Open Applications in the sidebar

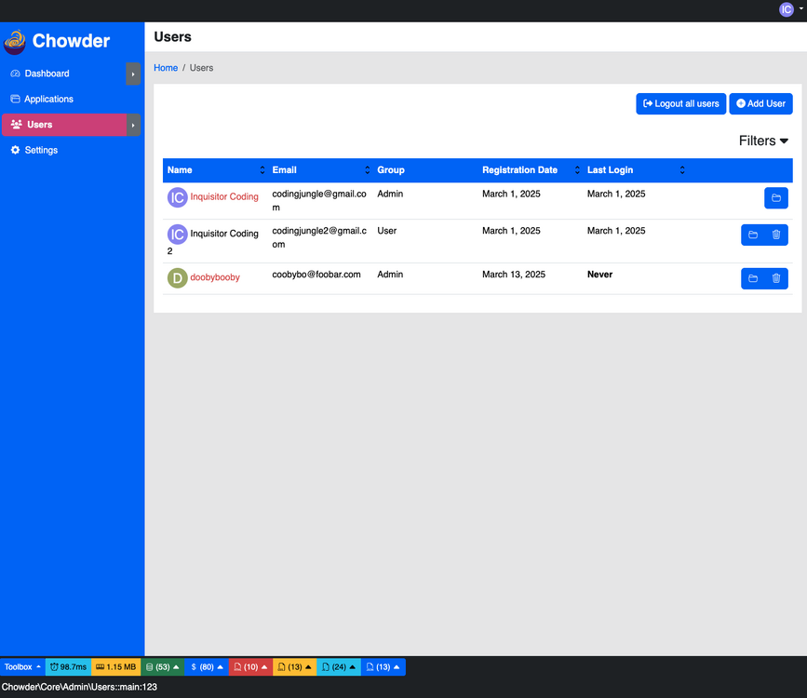pos(48,100)
